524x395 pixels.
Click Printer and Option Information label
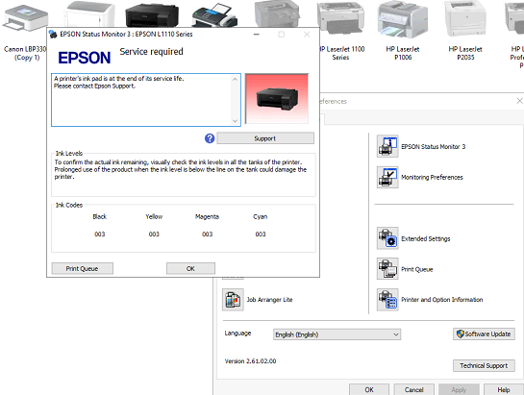441,300
